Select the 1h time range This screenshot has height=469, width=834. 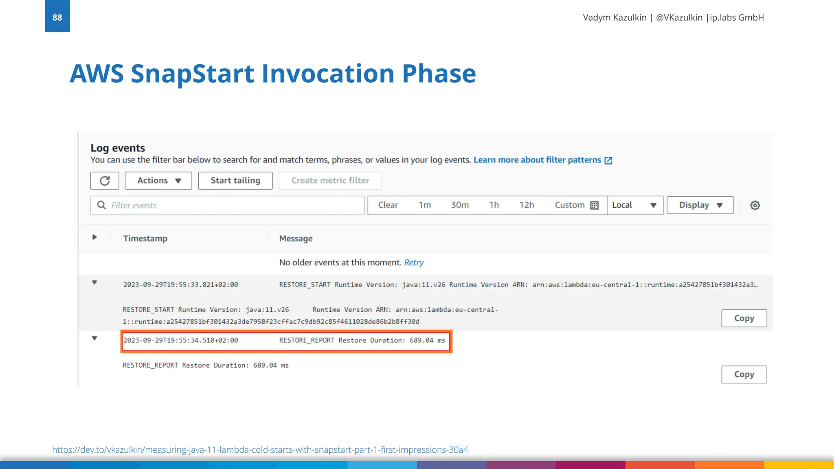[494, 205]
